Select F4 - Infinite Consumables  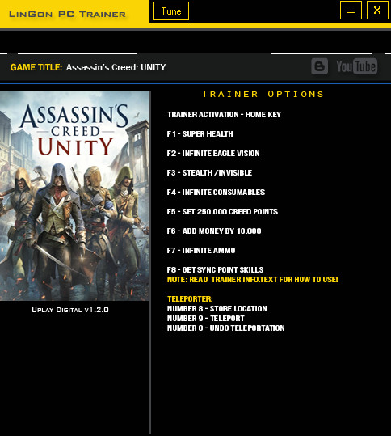pos(216,193)
